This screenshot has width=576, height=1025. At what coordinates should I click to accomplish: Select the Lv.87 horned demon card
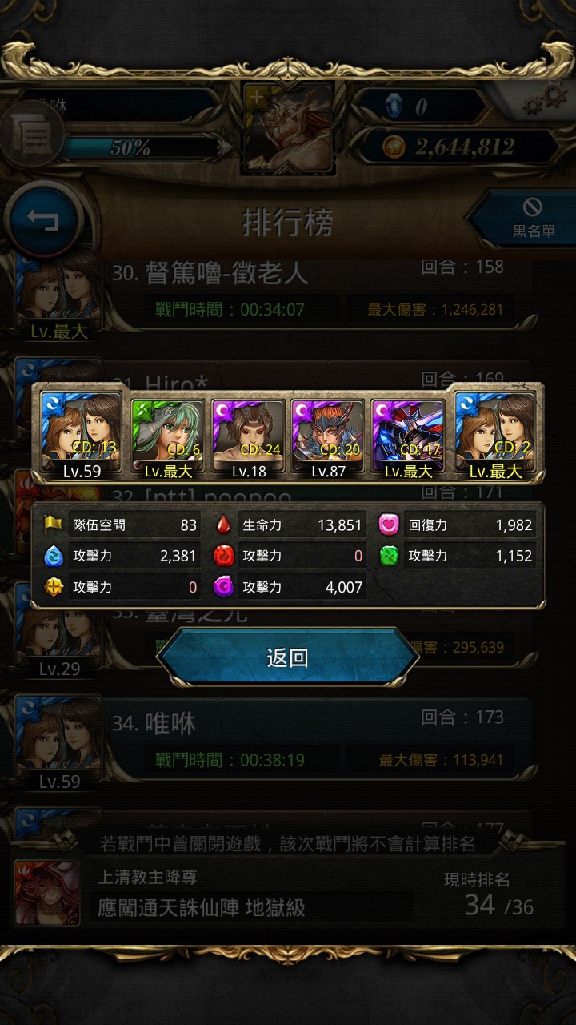328,436
